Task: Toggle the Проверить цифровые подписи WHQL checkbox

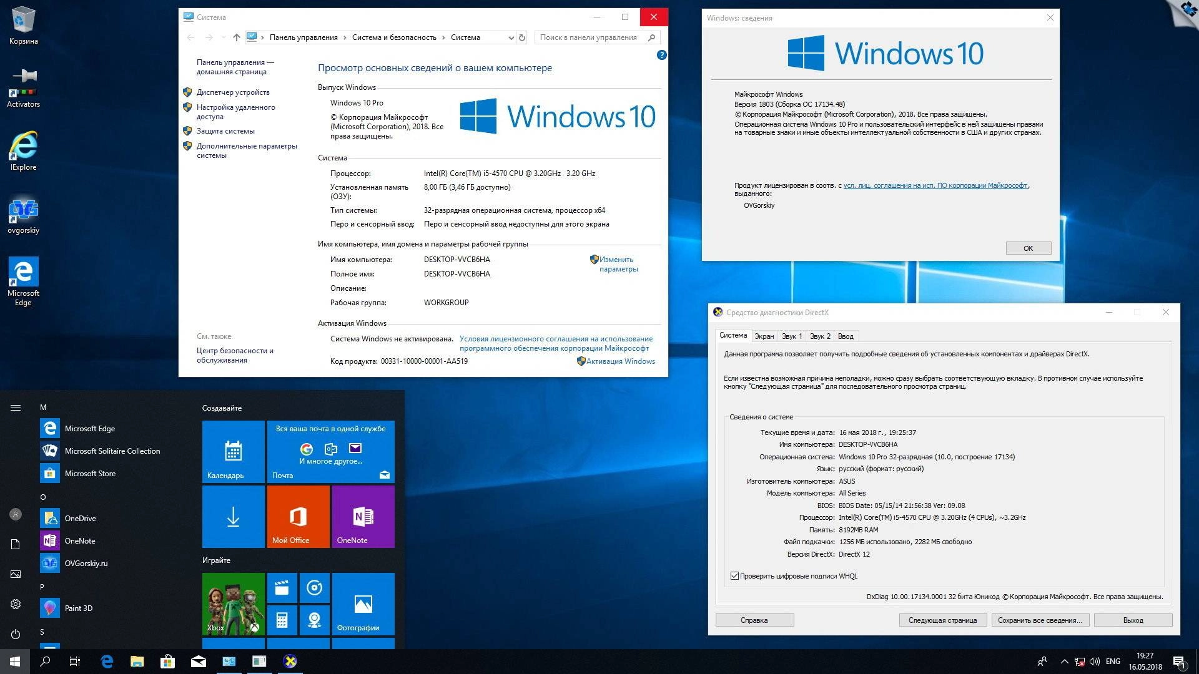Action: point(734,576)
